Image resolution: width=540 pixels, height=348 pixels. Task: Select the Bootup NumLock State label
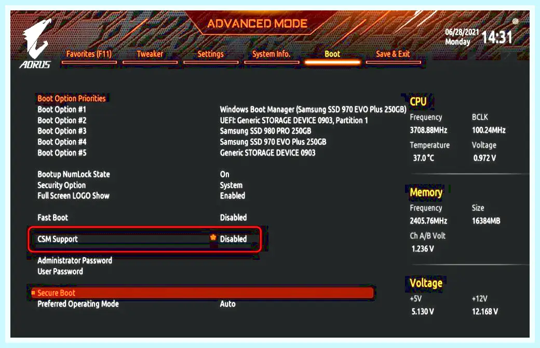coord(74,174)
